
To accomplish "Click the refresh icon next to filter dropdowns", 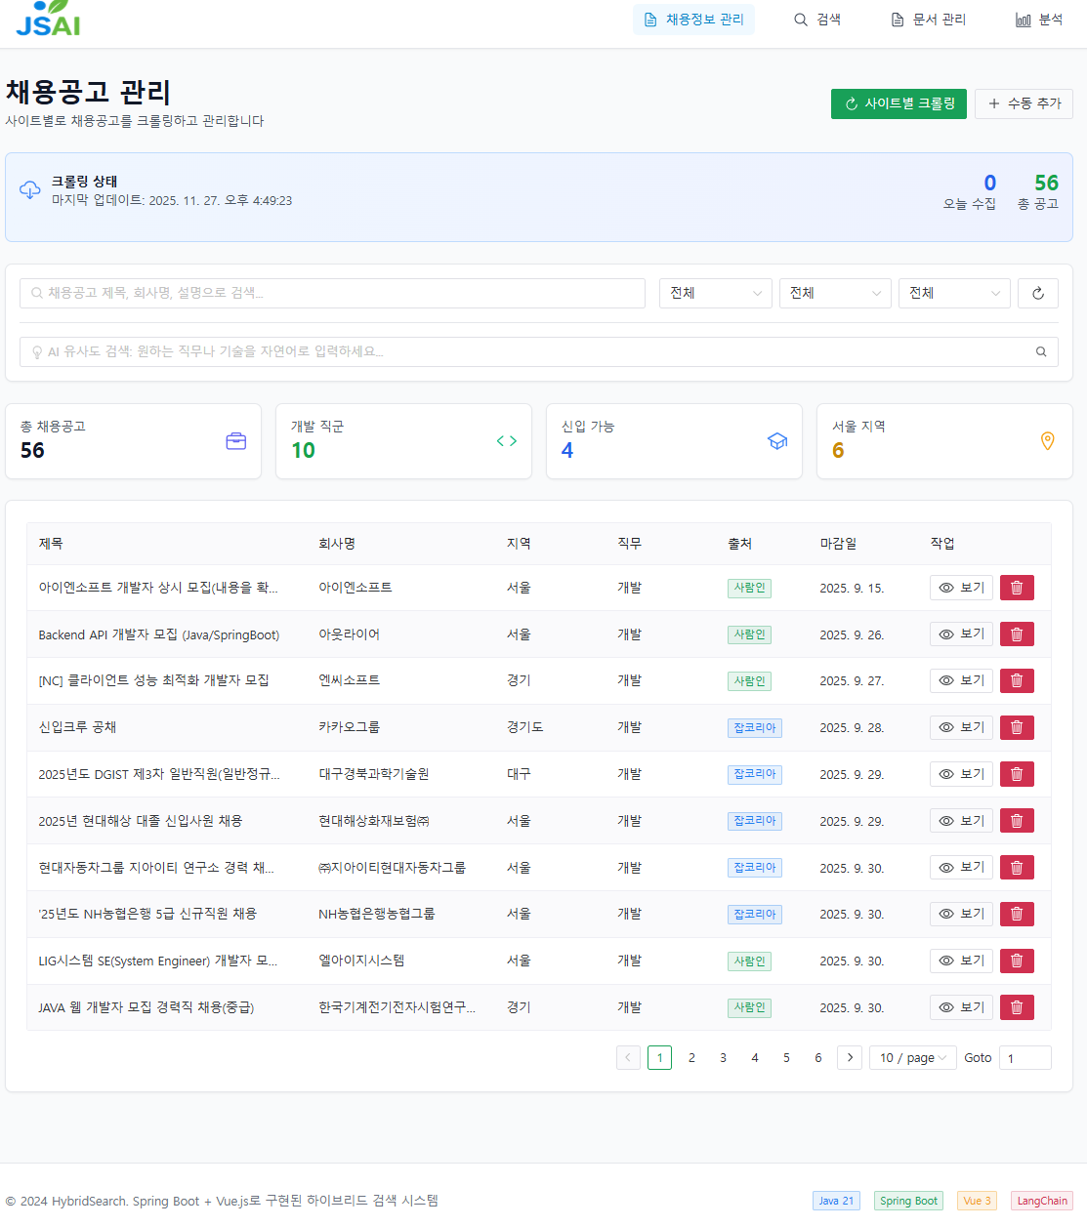I will pyautogui.click(x=1038, y=293).
